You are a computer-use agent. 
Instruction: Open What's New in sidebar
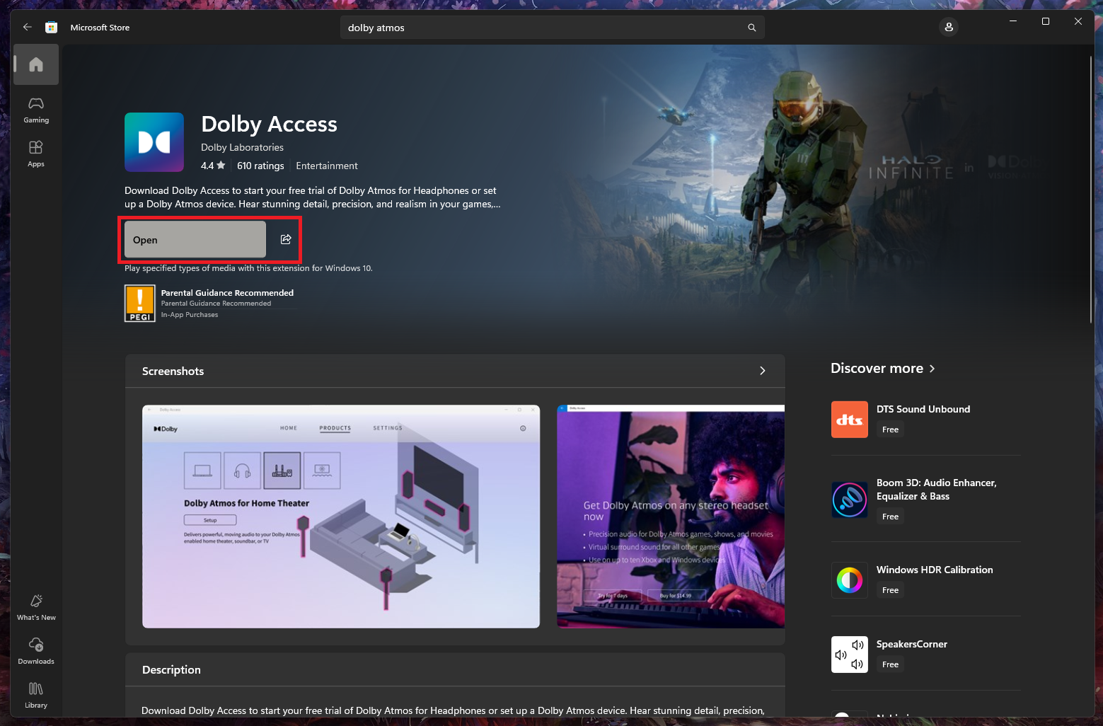pyautogui.click(x=36, y=607)
